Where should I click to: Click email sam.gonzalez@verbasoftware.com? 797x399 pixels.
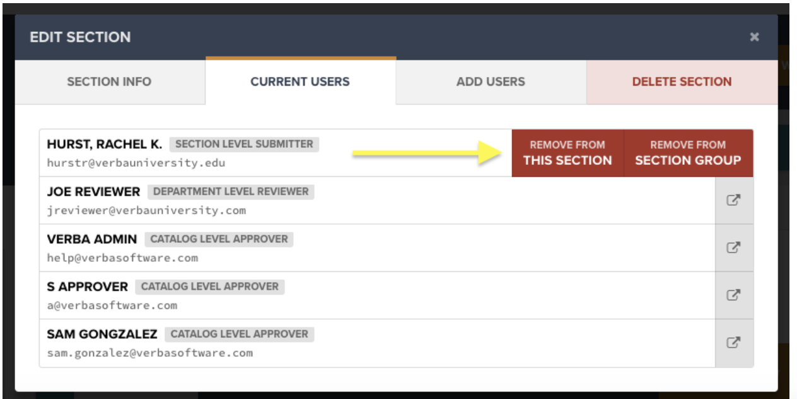(149, 353)
